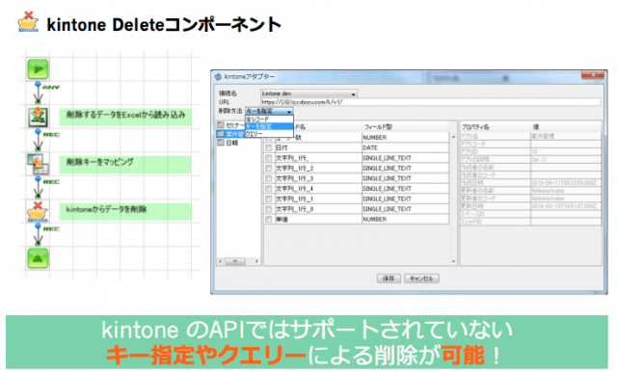Select the Excel reader component icon

click(x=38, y=117)
